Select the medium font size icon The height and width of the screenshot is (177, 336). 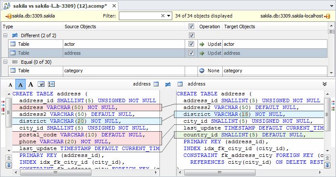[21, 84]
